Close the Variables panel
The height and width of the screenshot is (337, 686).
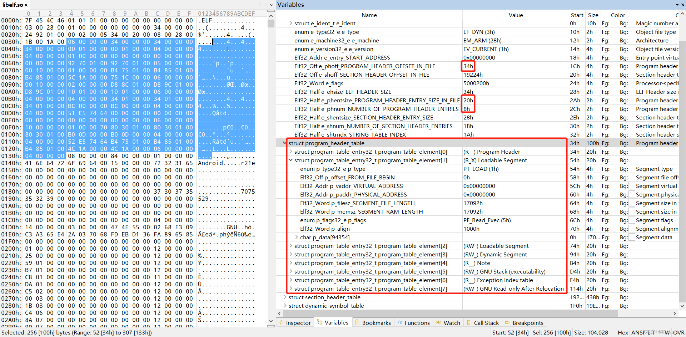(682, 5)
